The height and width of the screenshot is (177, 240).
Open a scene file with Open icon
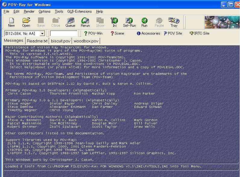(26, 22)
